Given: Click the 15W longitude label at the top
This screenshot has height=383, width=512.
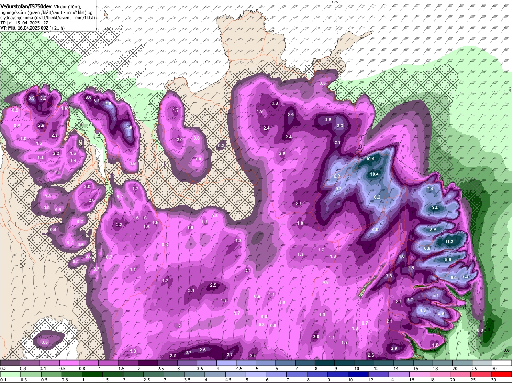Looking at the screenshot, I should pyautogui.click(x=335, y=2).
